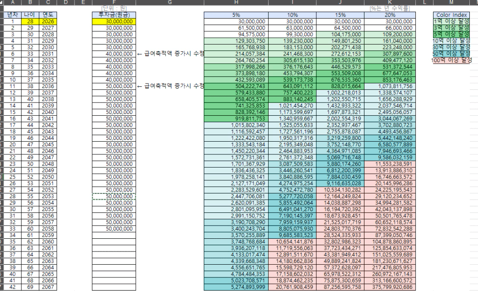Select the 10% return rate header
This screenshot has height=291, width=478.
[292, 15]
